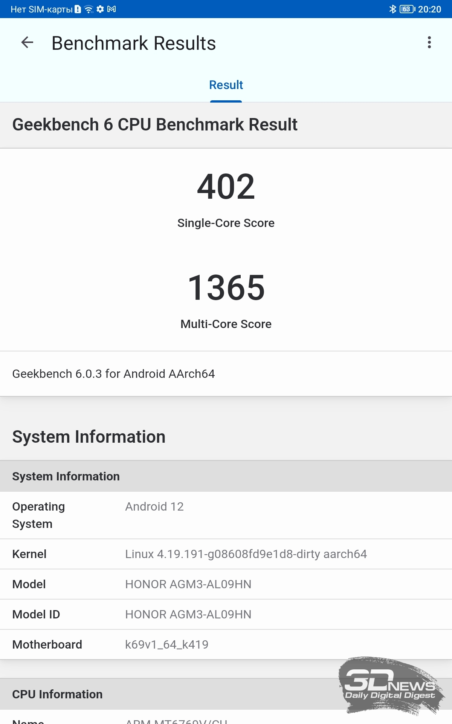Tap the CPU Information section header
The image size is (452, 724).
click(x=226, y=694)
